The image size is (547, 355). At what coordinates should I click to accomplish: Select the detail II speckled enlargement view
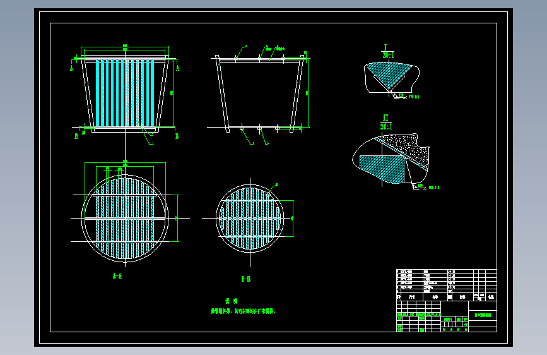pos(391,159)
